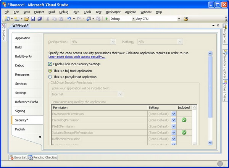Open the Any CPU platform dropdown
This screenshot has width=229, height=168.
pos(179,19)
